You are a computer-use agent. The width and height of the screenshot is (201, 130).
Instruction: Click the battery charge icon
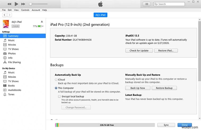[40, 26]
